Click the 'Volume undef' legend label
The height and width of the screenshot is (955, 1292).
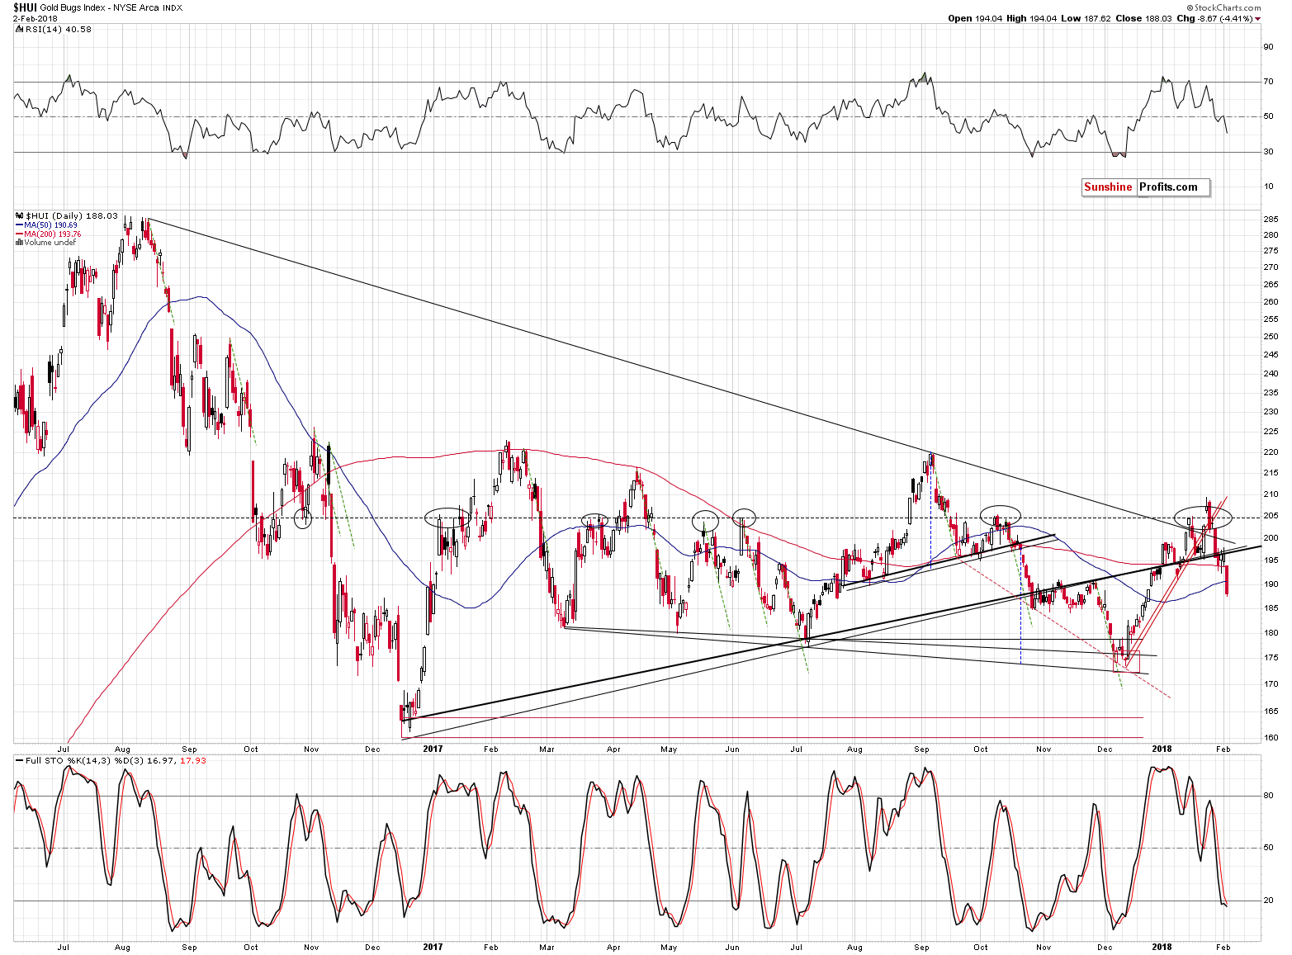tap(50, 243)
